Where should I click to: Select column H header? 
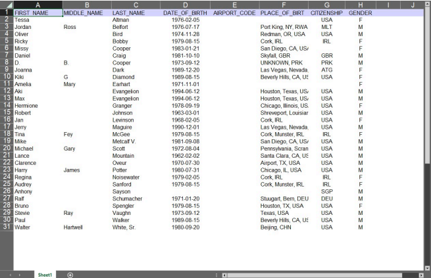point(361,5)
